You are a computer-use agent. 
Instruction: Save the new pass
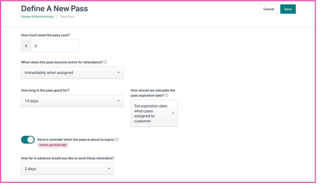click(288, 9)
